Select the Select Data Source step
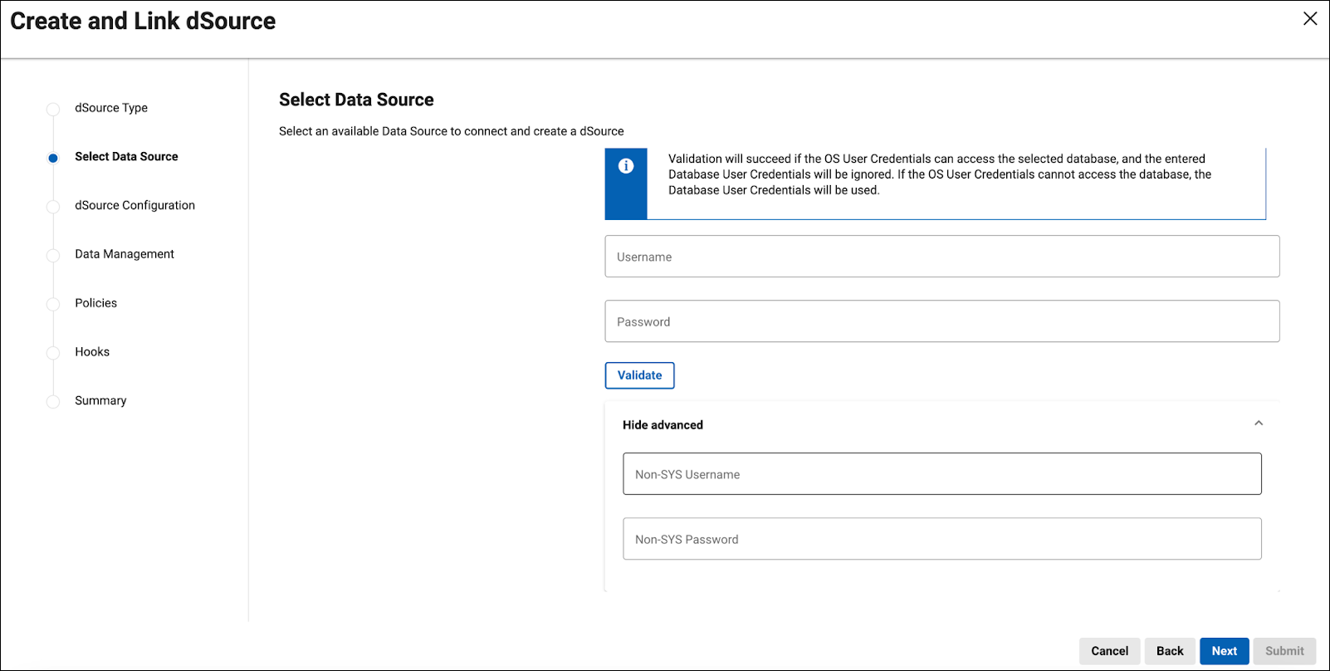Viewport: 1330px width, 671px height. (126, 157)
